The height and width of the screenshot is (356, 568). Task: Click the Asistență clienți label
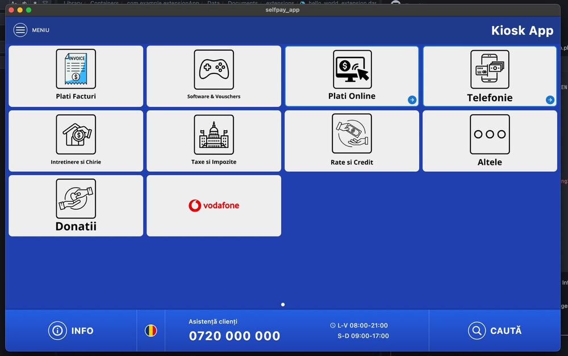tap(213, 321)
